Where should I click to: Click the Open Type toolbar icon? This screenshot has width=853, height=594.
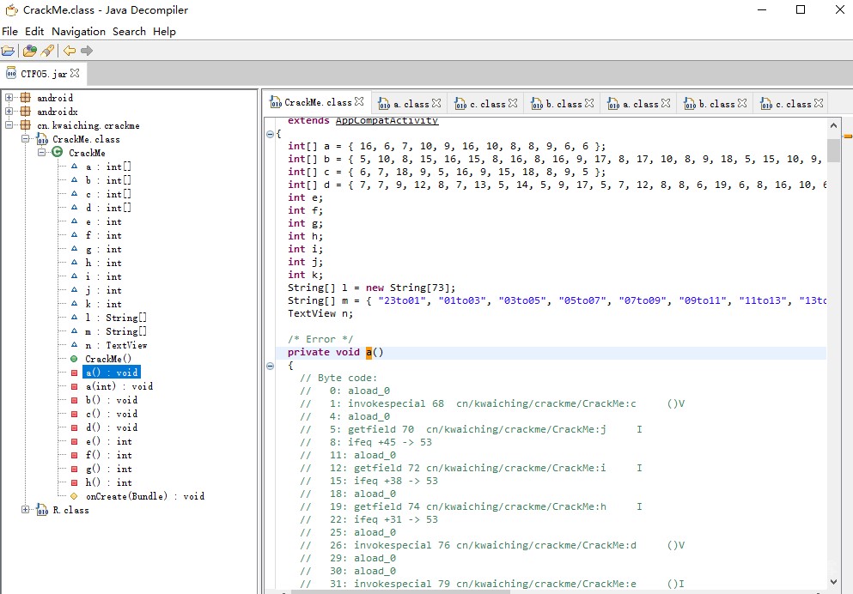coord(30,51)
